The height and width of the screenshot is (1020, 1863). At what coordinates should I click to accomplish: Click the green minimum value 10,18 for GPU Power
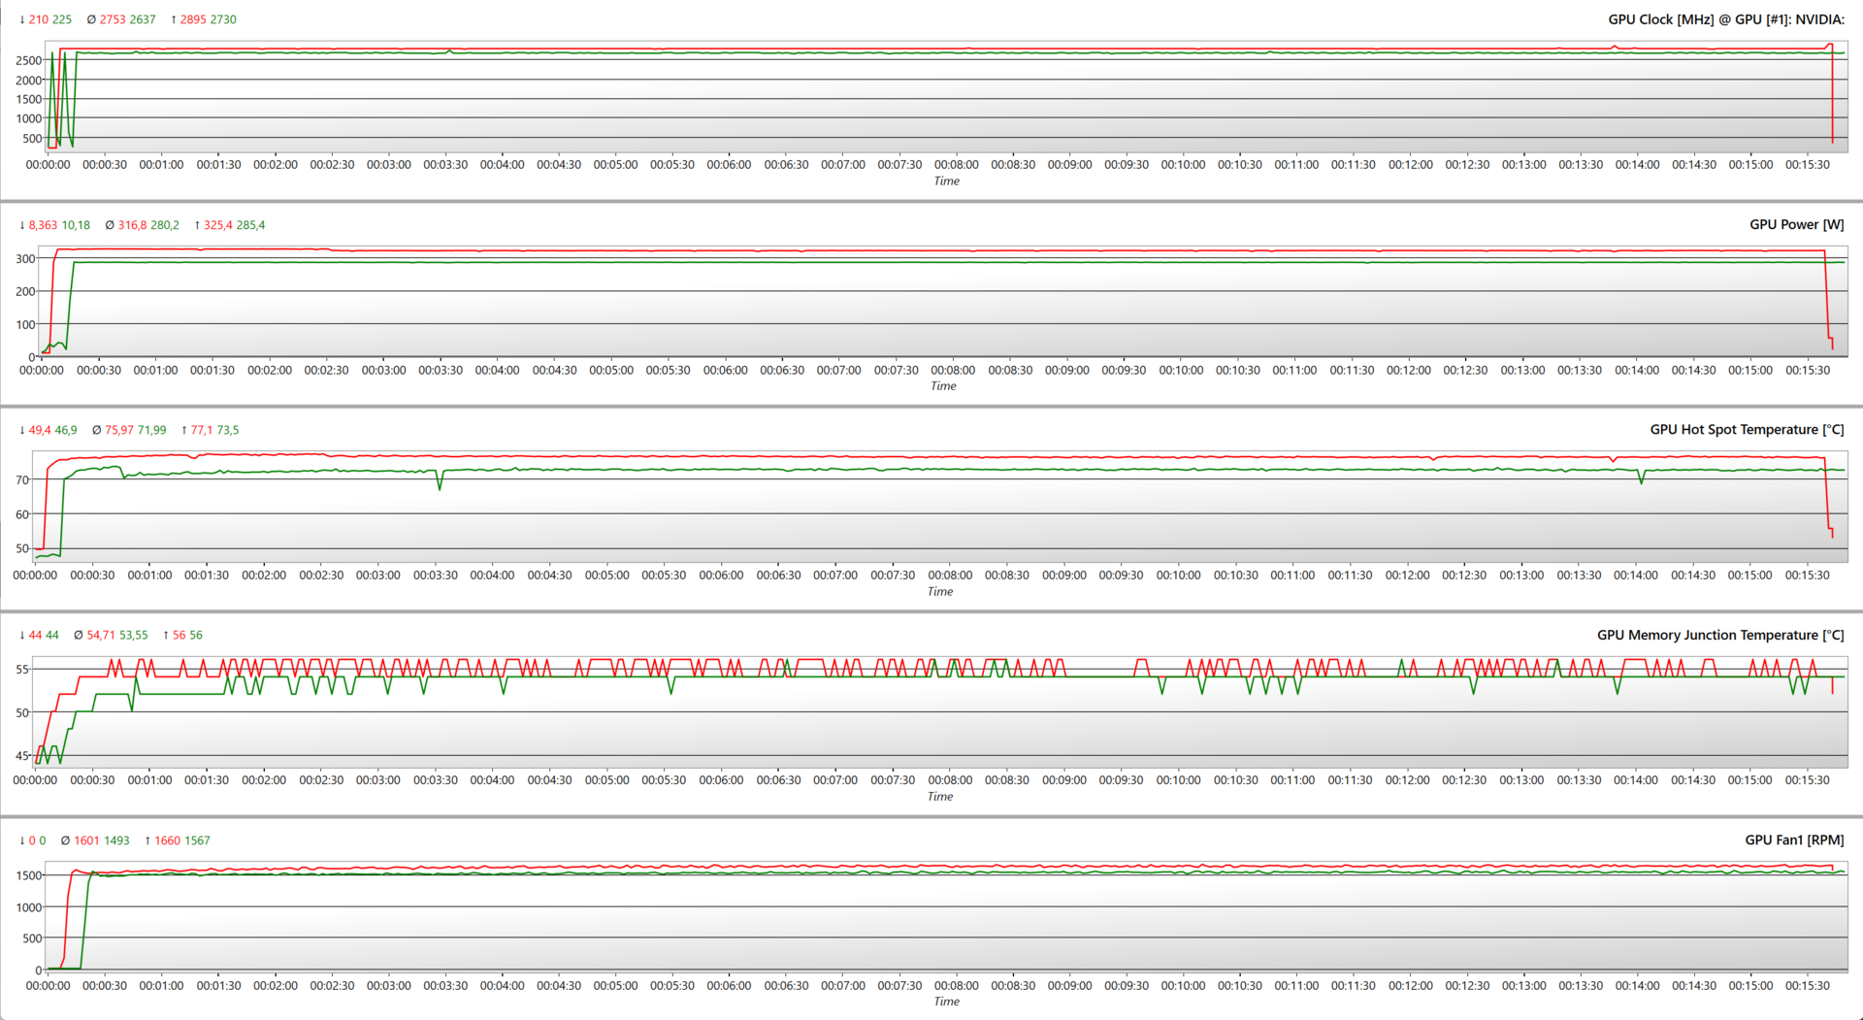pos(76,225)
